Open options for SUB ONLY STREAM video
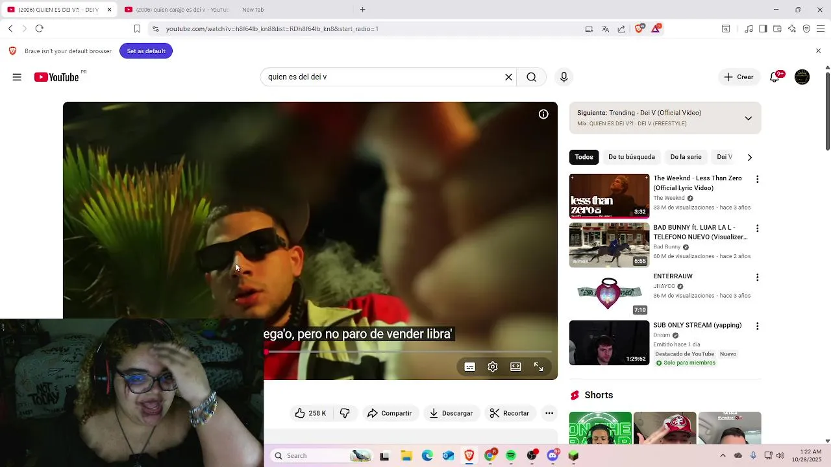The width and height of the screenshot is (831, 467). pyautogui.click(x=757, y=326)
